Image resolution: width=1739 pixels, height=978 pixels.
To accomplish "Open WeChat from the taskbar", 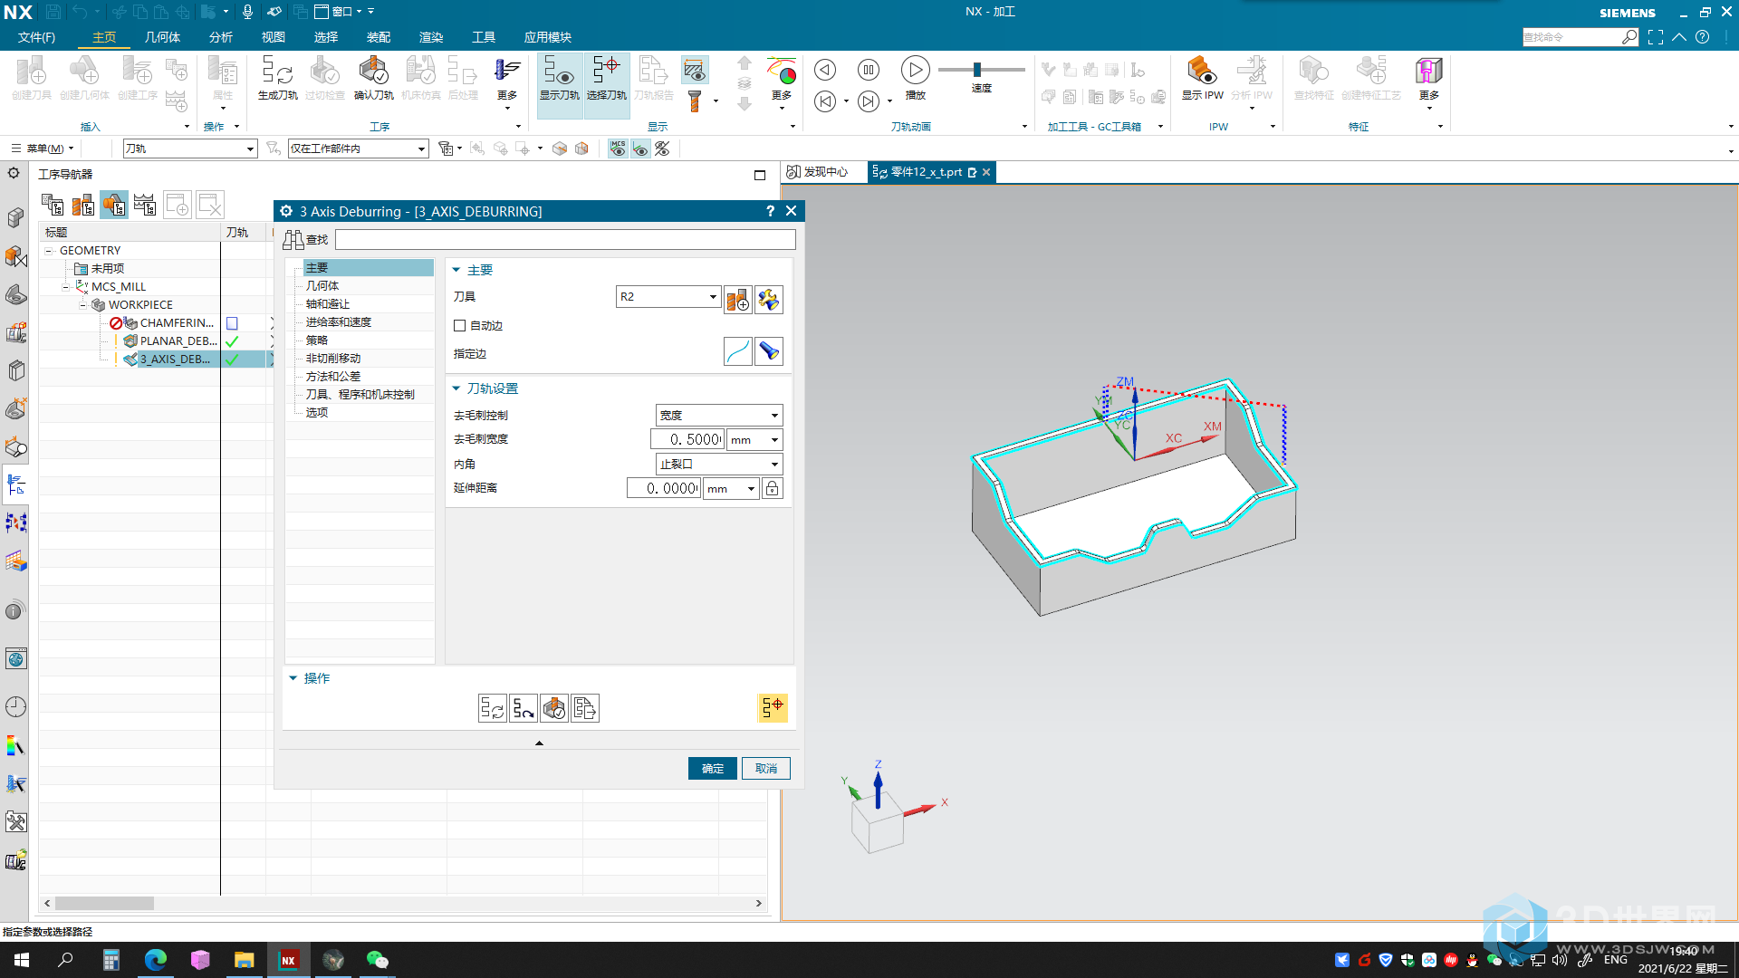I will click(x=377, y=960).
